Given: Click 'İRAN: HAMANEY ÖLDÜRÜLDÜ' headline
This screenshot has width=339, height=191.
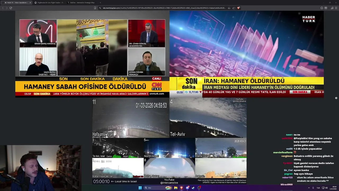Looking at the screenshot, I should click(244, 81).
